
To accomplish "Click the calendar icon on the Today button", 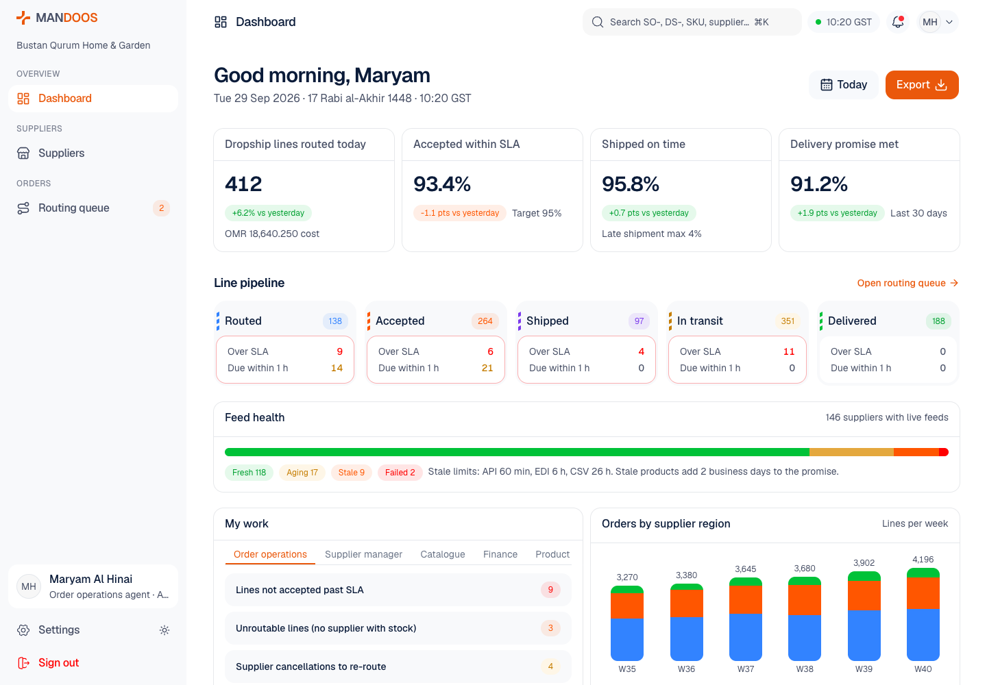I will pos(827,85).
